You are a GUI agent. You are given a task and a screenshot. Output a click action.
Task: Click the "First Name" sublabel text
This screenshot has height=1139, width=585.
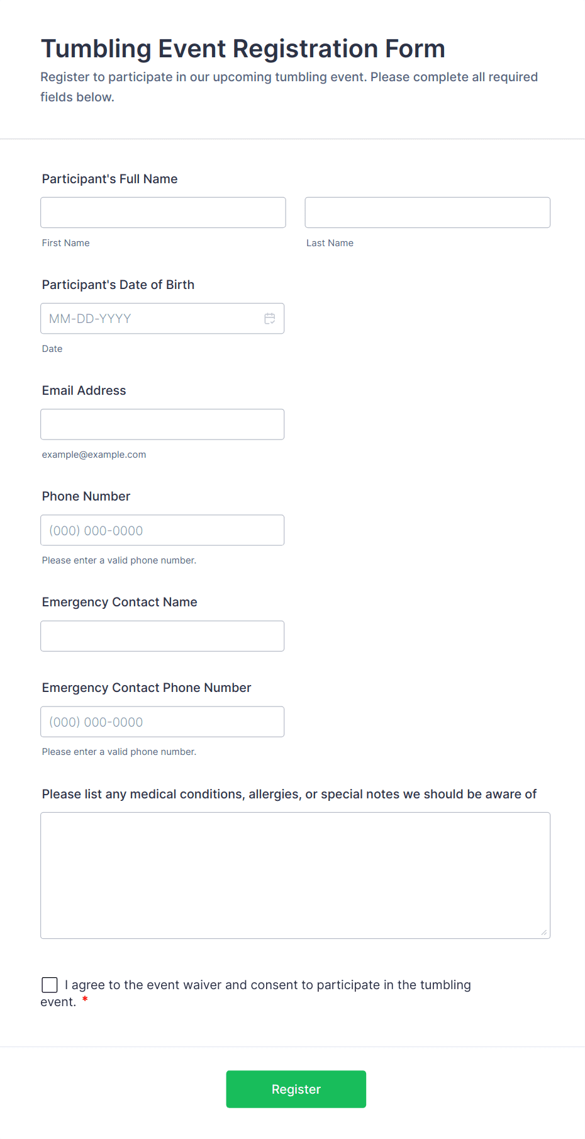(65, 243)
